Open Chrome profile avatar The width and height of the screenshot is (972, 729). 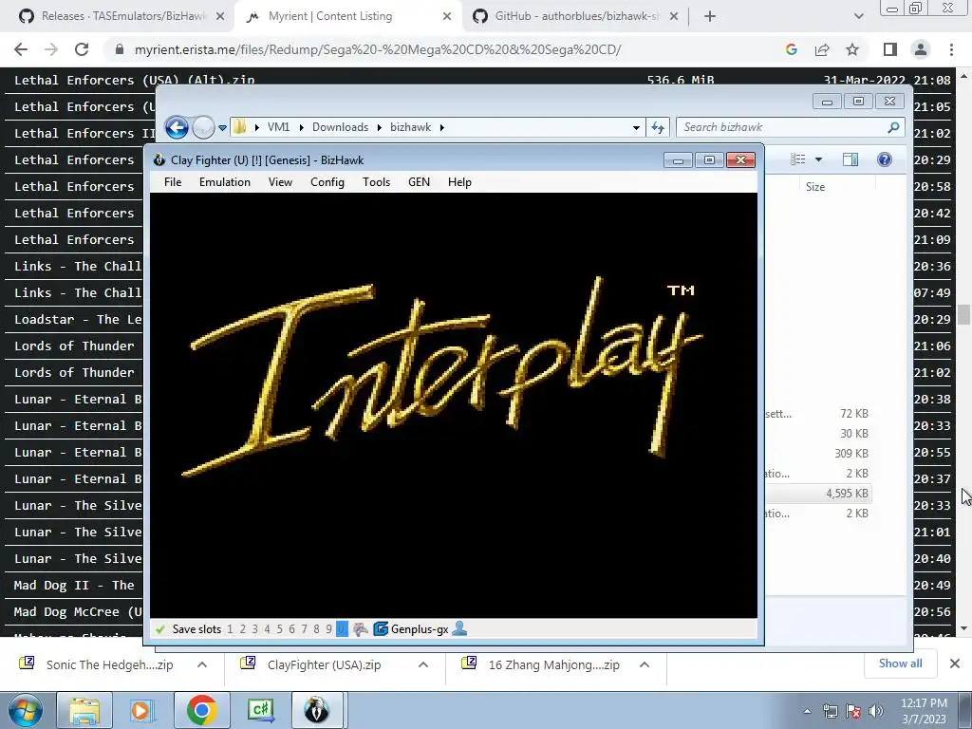[921, 49]
